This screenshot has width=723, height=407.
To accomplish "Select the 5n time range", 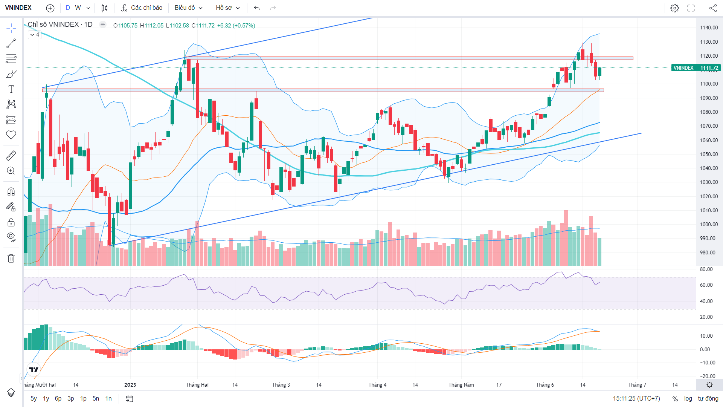I will [x=96, y=399].
